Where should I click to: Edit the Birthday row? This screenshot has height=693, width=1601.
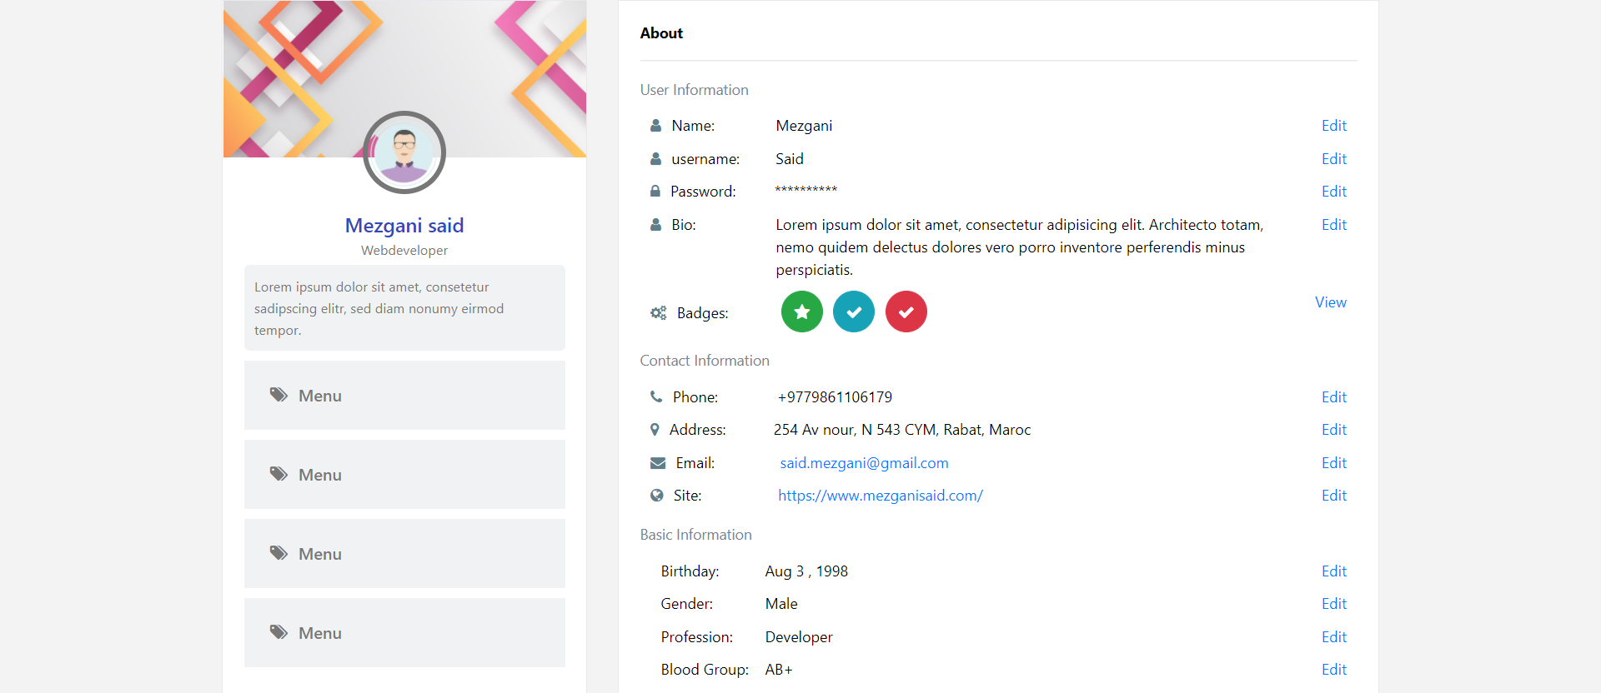click(1334, 571)
